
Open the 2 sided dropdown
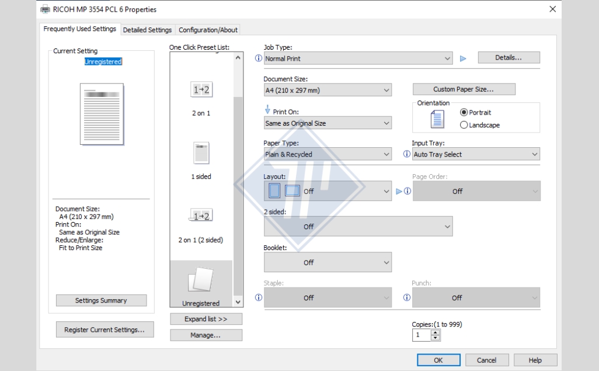(358, 227)
